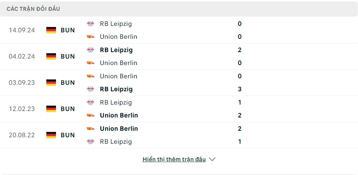
Task: Click 'Hiển thị thêm trận đấu' link
Action: pos(174,159)
